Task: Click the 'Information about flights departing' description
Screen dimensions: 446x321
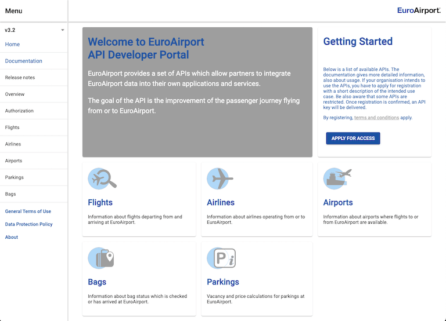Action: click(135, 220)
